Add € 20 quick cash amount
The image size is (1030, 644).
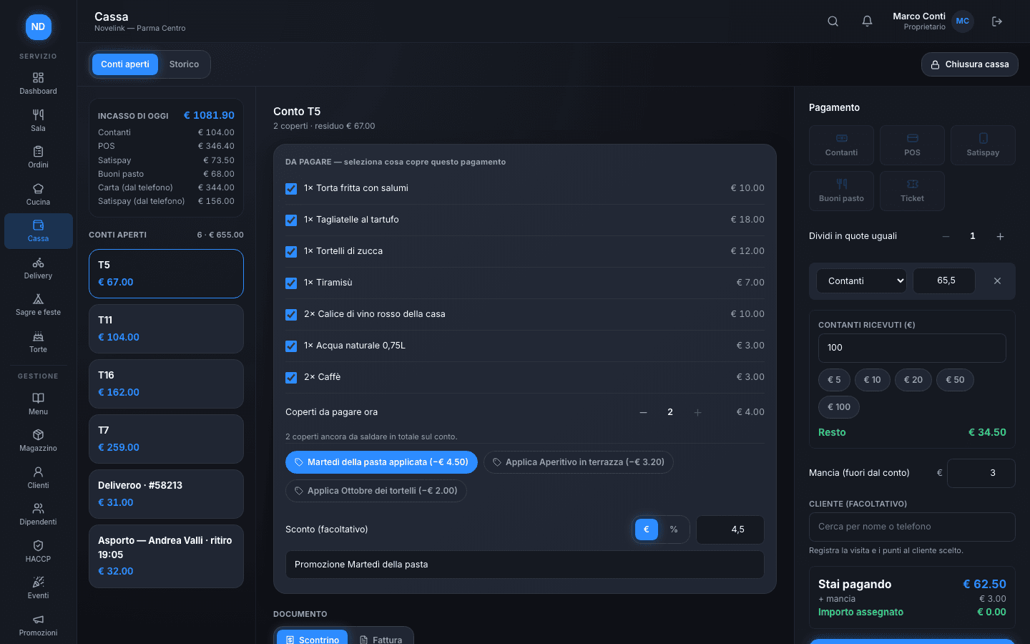(913, 380)
